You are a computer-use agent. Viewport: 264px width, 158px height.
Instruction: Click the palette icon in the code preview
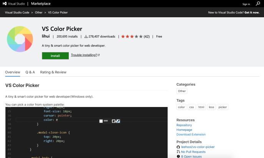point(114,121)
